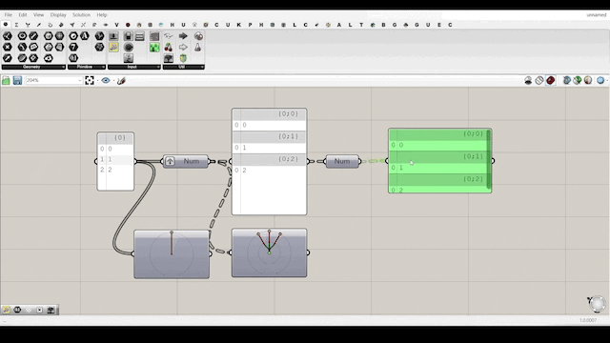Switch to the E component tab
610x343 pixels.
pos(439,25)
